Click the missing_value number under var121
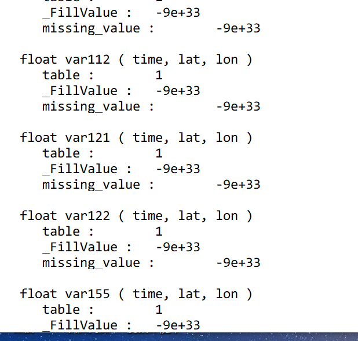The width and height of the screenshot is (358, 341). (238, 185)
